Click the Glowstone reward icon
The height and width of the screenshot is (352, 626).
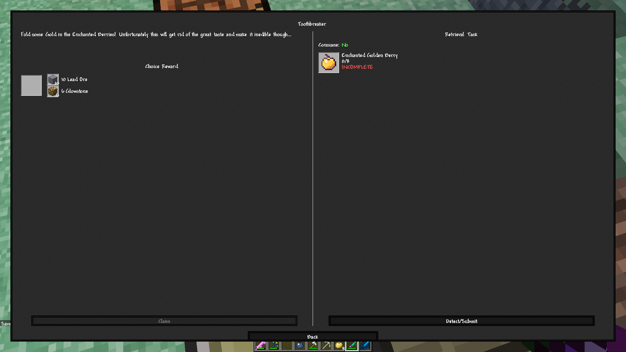[x=52, y=91]
